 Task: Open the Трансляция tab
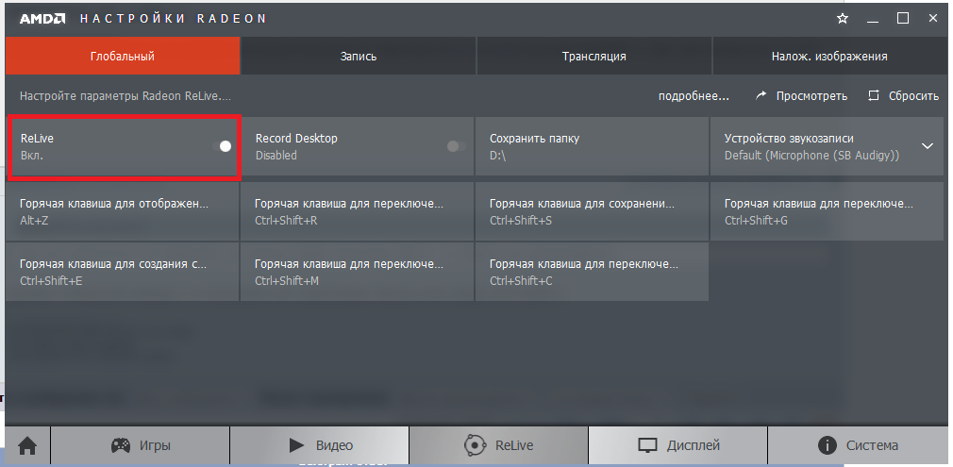(x=594, y=56)
